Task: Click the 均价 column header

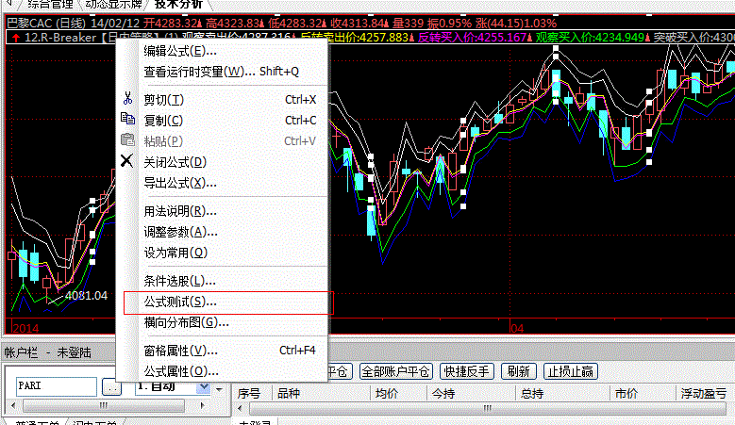Action: 387,394
